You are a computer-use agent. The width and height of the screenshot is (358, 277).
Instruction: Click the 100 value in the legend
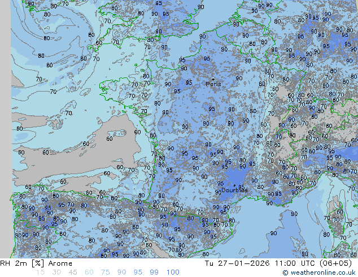coord(172,272)
